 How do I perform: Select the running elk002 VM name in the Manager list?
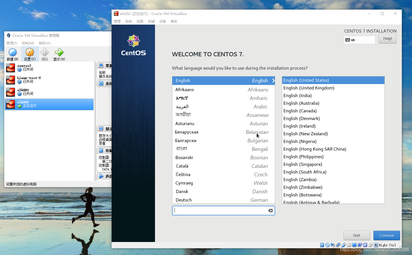pos(23,102)
